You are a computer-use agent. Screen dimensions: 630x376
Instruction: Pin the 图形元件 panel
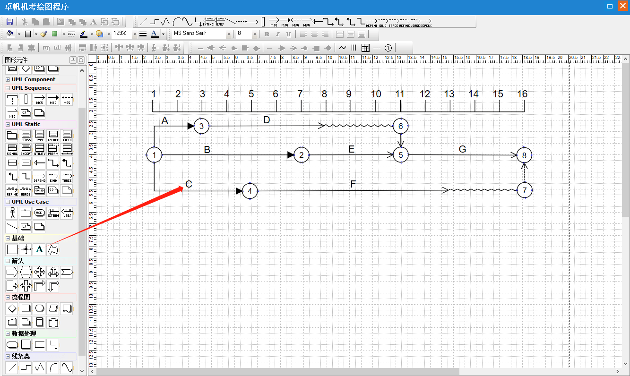pos(73,60)
